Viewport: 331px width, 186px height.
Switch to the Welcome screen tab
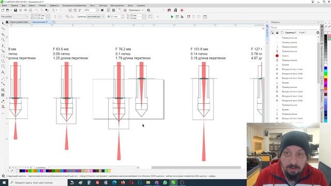[19, 22]
